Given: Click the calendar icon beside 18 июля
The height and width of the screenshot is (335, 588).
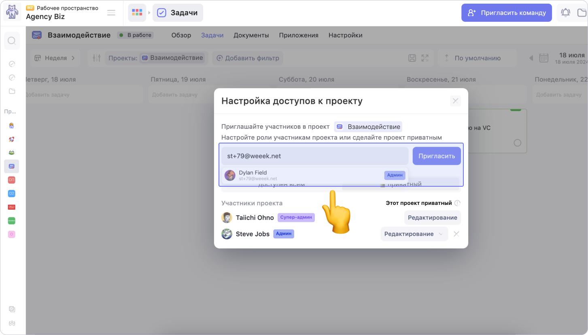Looking at the screenshot, I should (x=543, y=58).
